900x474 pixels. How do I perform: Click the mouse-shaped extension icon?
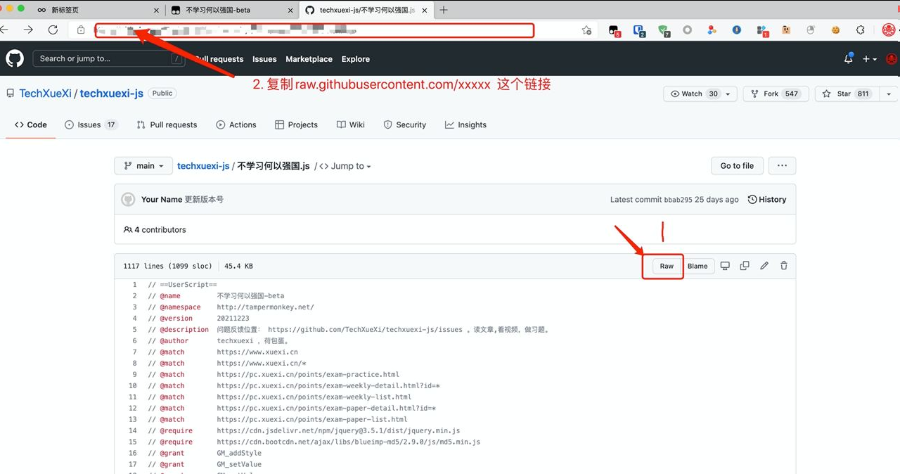(811, 30)
